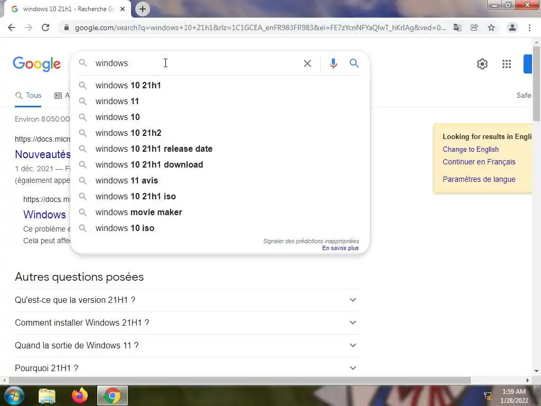Select suggestion 'windows 10 21h2'
541x406 pixels.
click(x=220, y=133)
